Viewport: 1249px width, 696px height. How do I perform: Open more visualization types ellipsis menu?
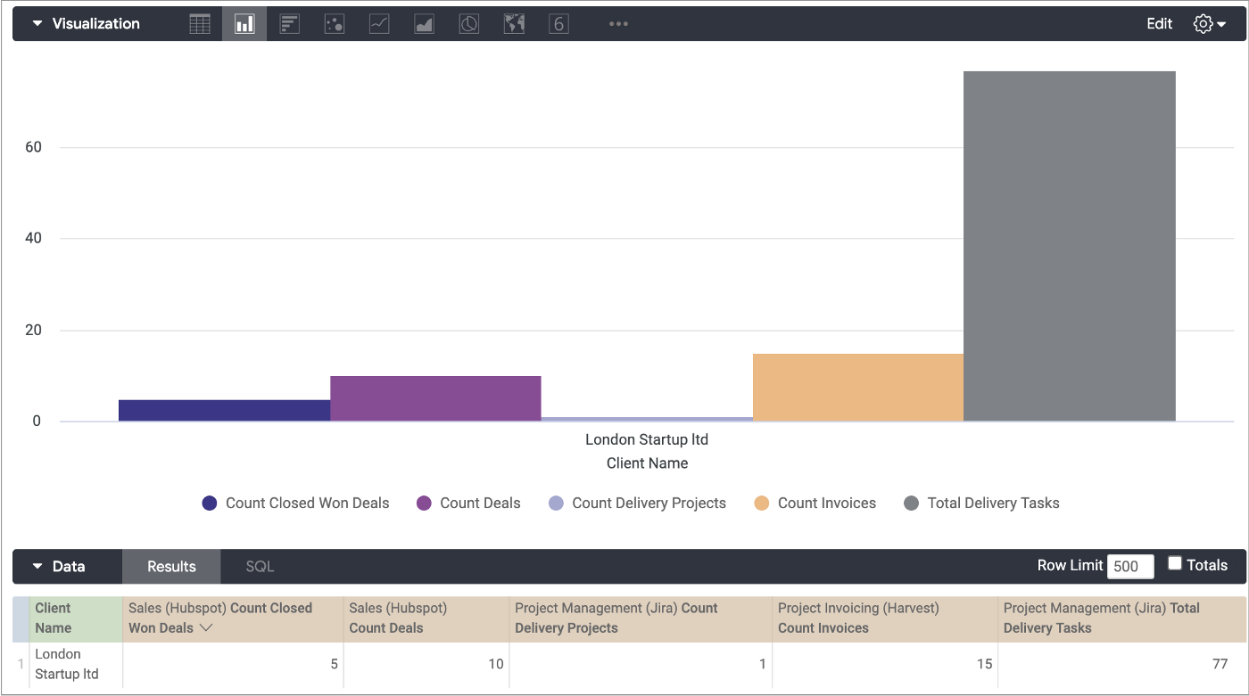pos(618,24)
